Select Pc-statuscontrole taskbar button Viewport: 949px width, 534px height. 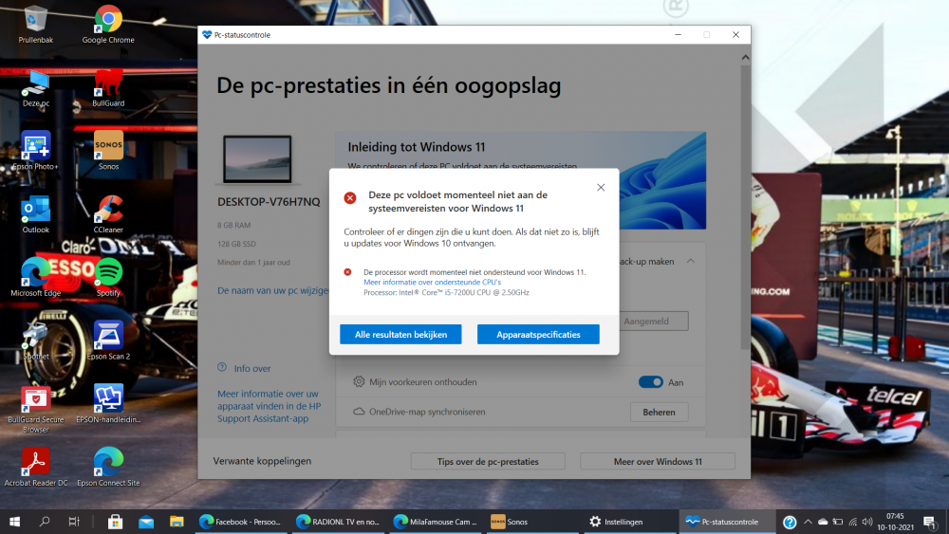[727, 522]
